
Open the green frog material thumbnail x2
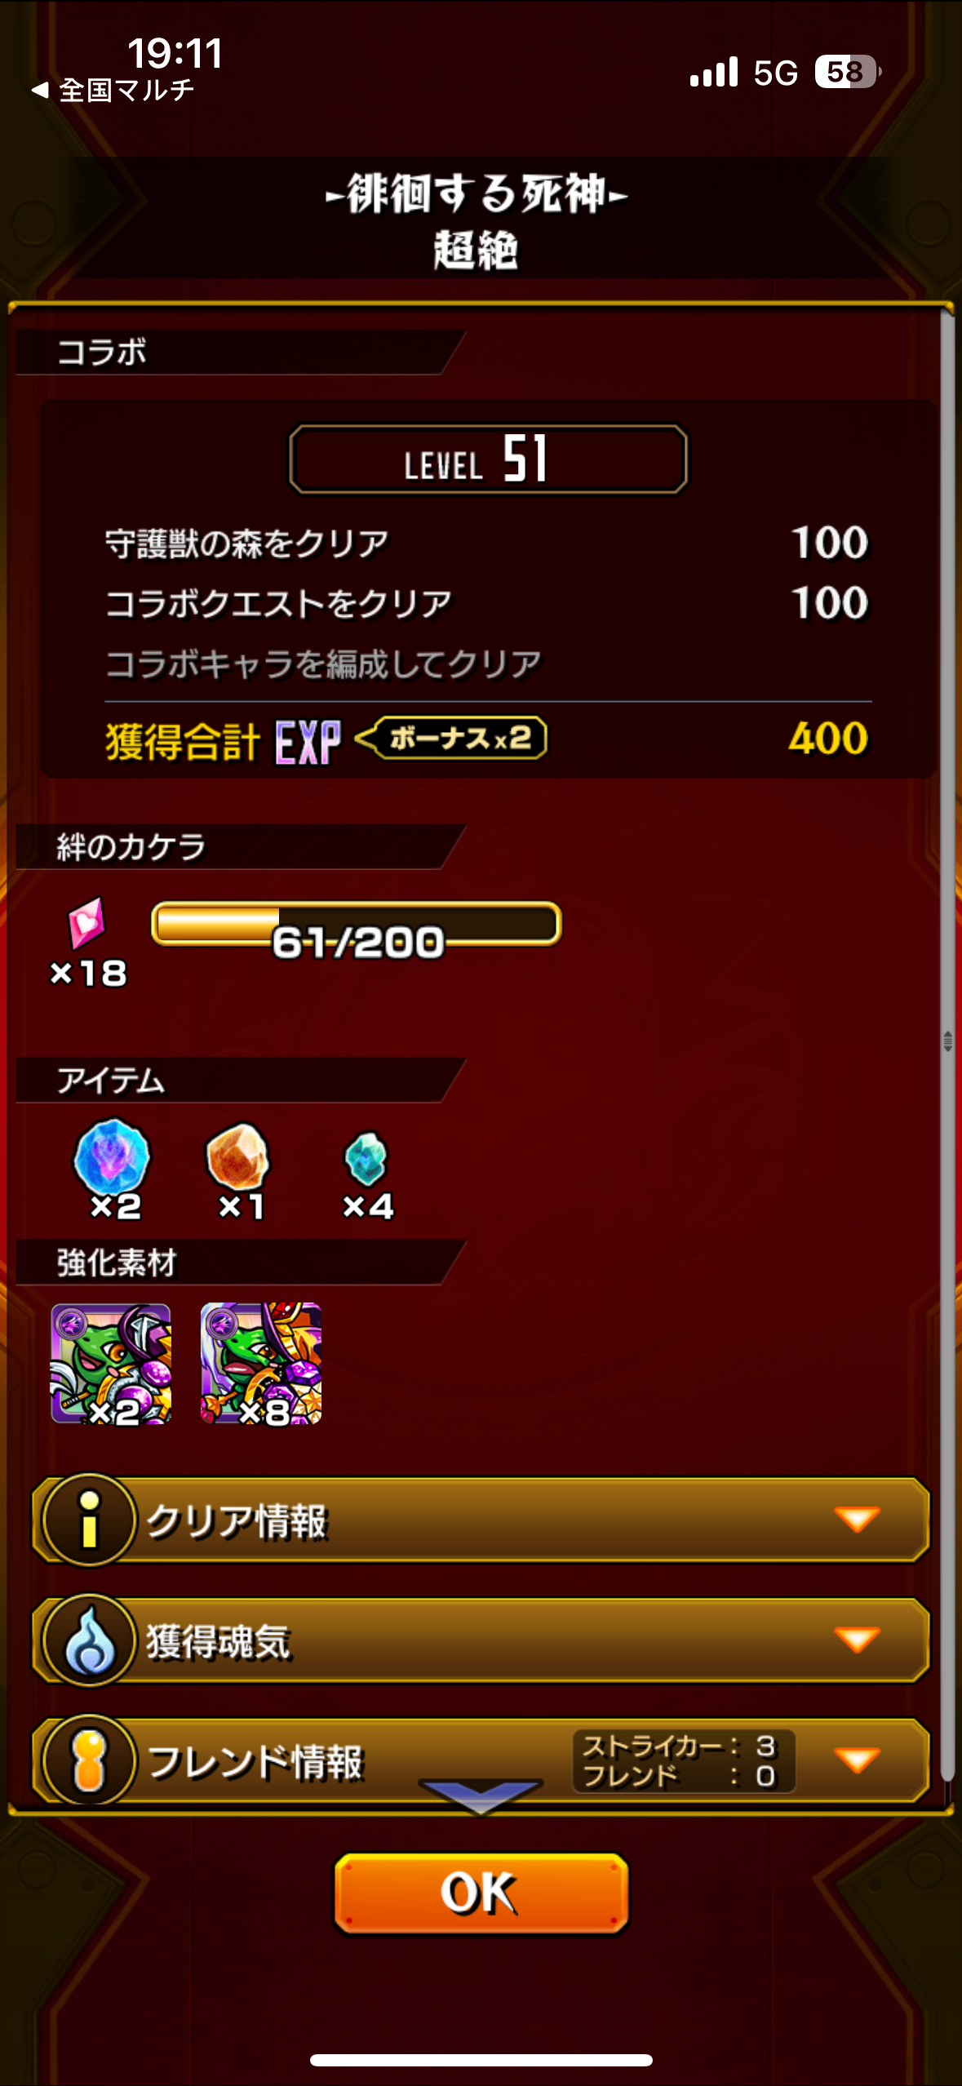pos(111,1364)
